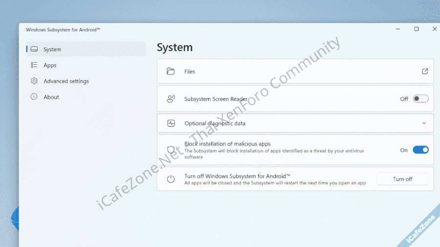Click the diagnostic data chart icon
Image resolution: width=440 pixels, height=247 pixels.
point(171,123)
